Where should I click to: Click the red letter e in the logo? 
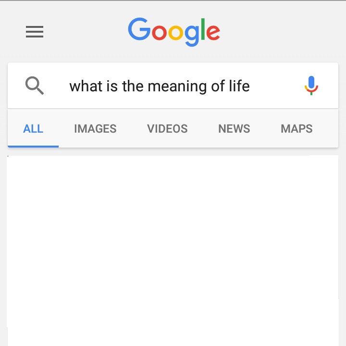tap(213, 33)
